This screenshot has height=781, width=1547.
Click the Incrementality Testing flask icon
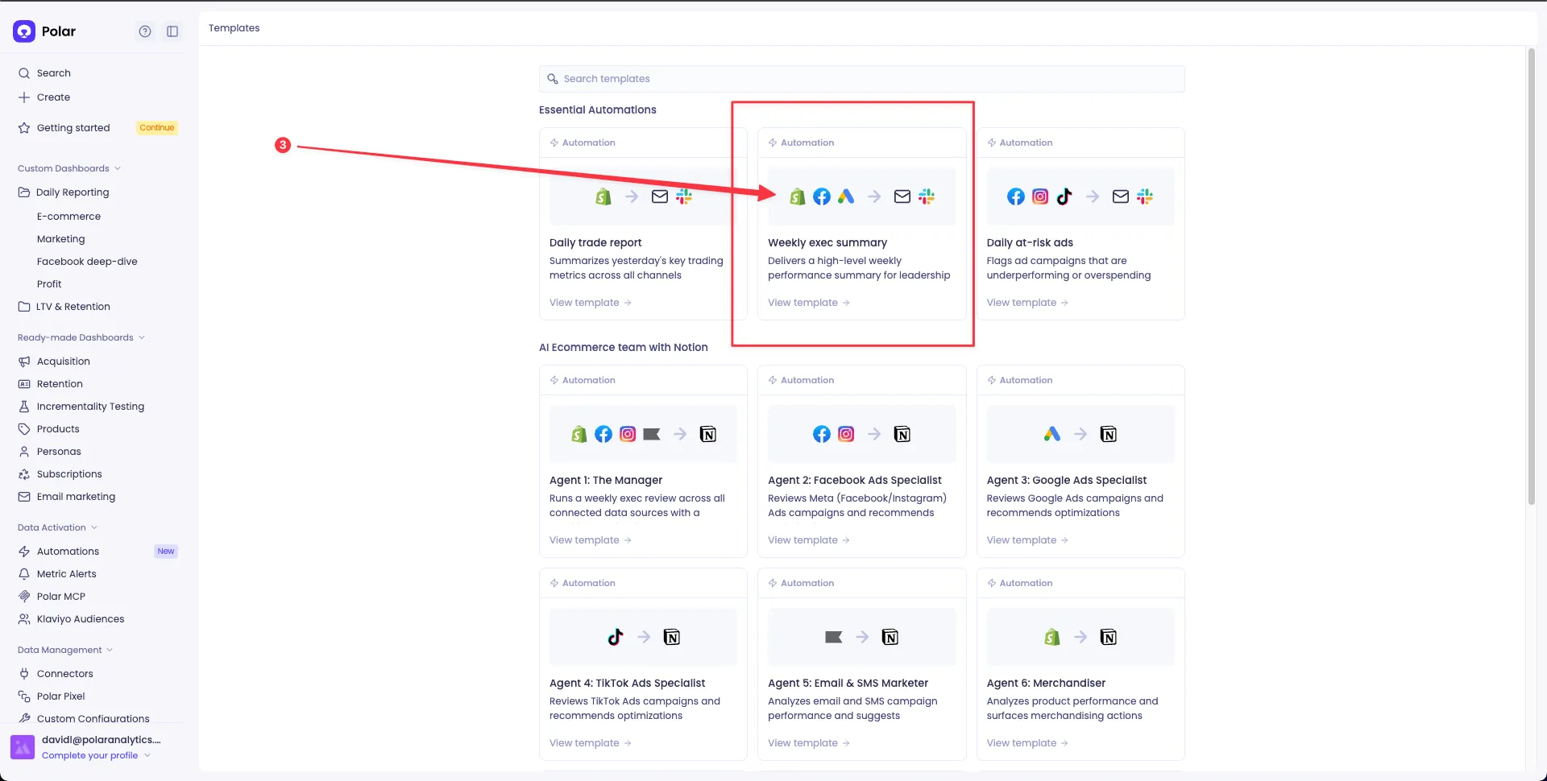(24, 407)
